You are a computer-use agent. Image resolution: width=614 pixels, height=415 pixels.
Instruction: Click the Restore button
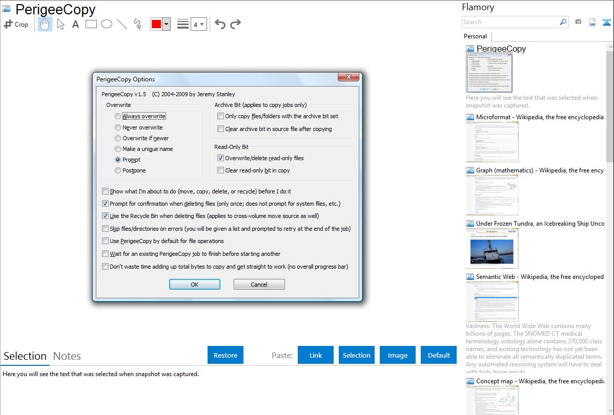(x=226, y=355)
